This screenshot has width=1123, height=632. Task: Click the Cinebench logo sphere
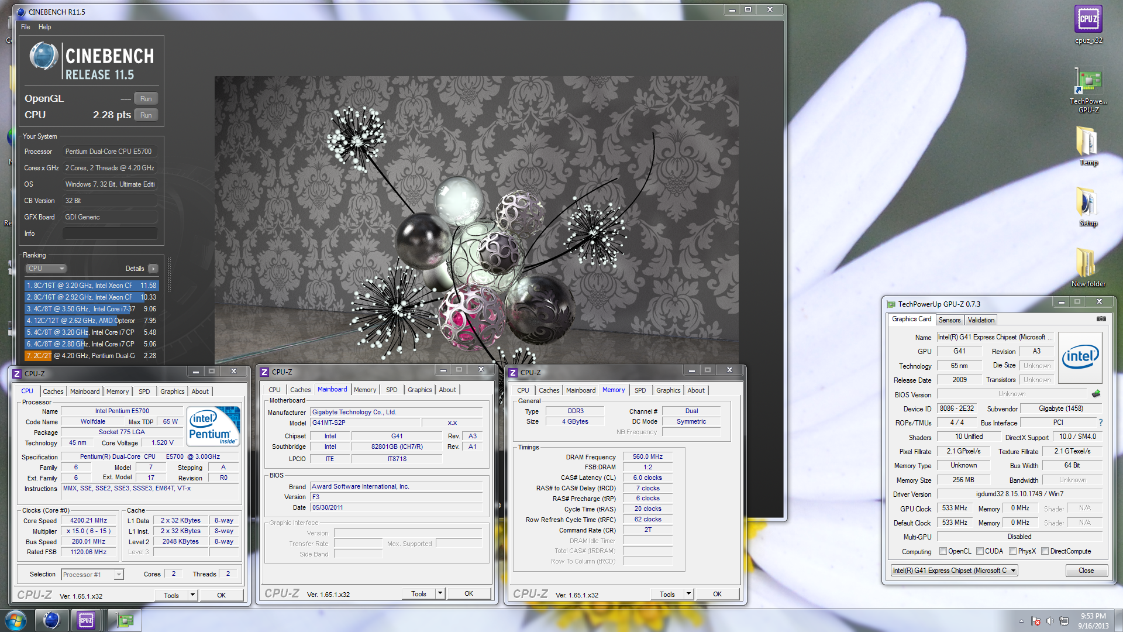click(x=44, y=57)
